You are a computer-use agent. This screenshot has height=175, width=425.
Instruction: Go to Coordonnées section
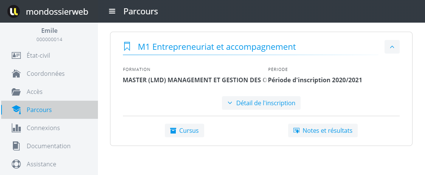pos(45,74)
